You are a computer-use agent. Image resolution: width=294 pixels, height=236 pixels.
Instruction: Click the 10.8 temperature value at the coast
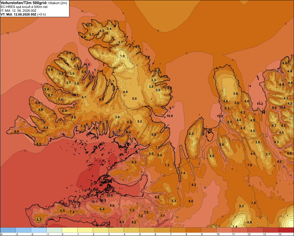(170, 116)
